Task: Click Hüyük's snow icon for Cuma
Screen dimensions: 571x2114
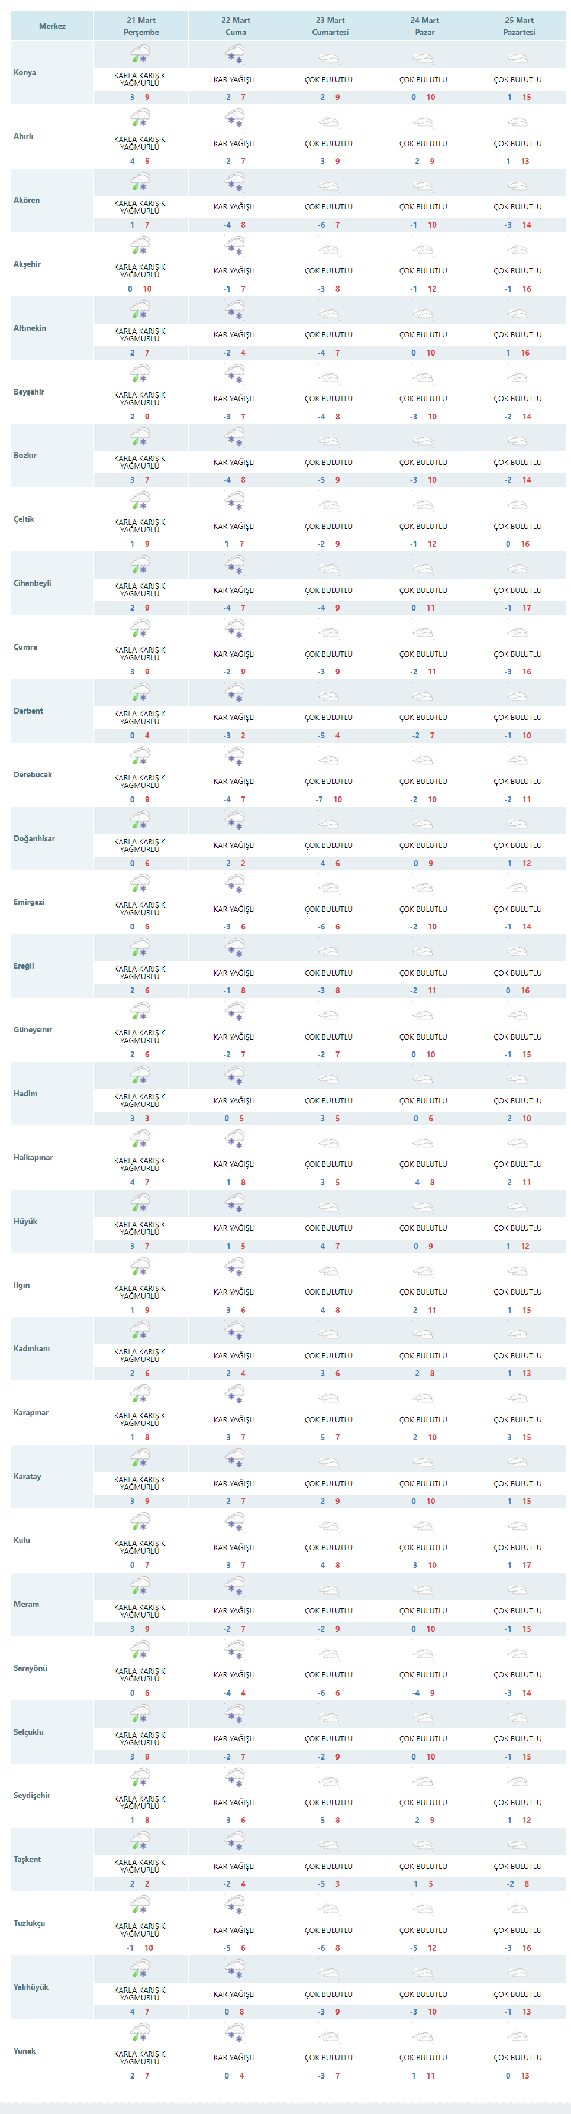Action: click(x=236, y=1204)
